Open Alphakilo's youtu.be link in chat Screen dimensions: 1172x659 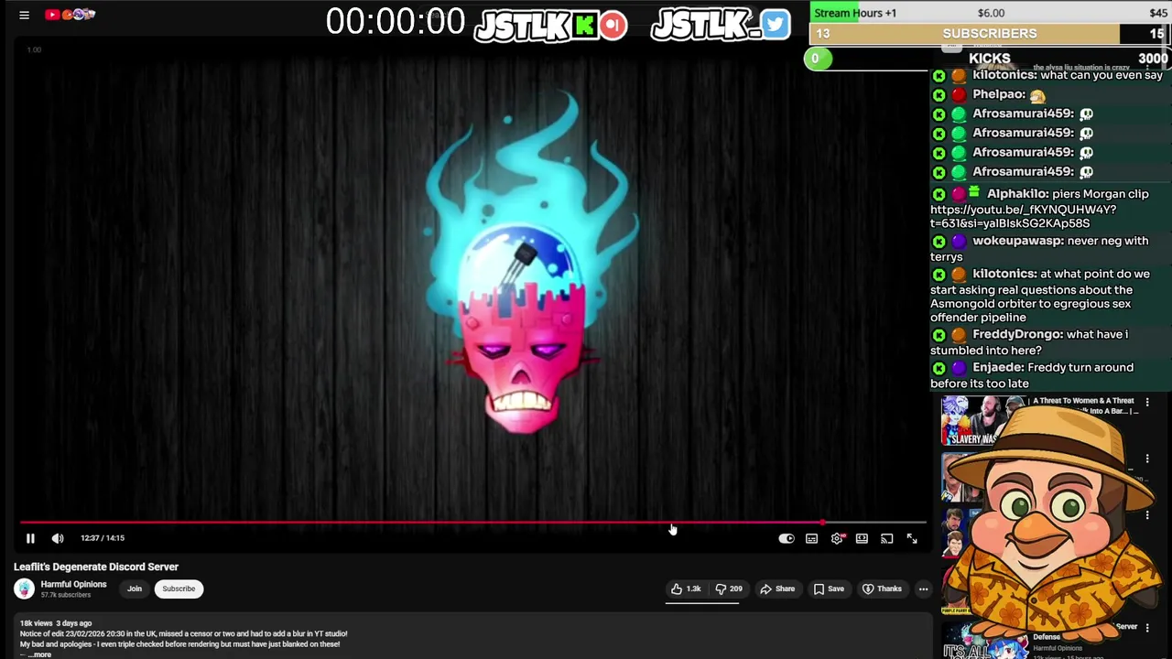(1023, 216)
